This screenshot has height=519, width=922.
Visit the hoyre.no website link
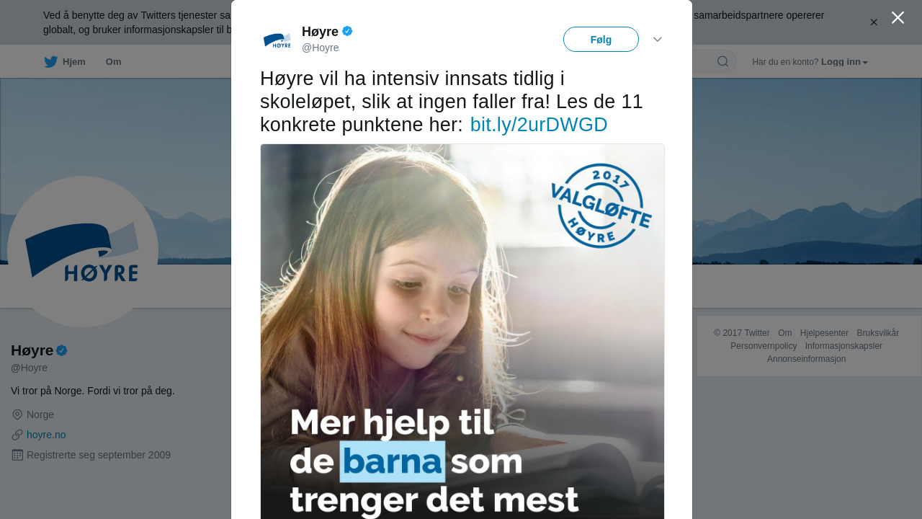pyautogui.click(x=46, y=435)
